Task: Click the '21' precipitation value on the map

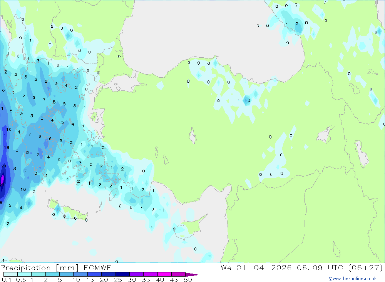Action: tap(4, 166)
